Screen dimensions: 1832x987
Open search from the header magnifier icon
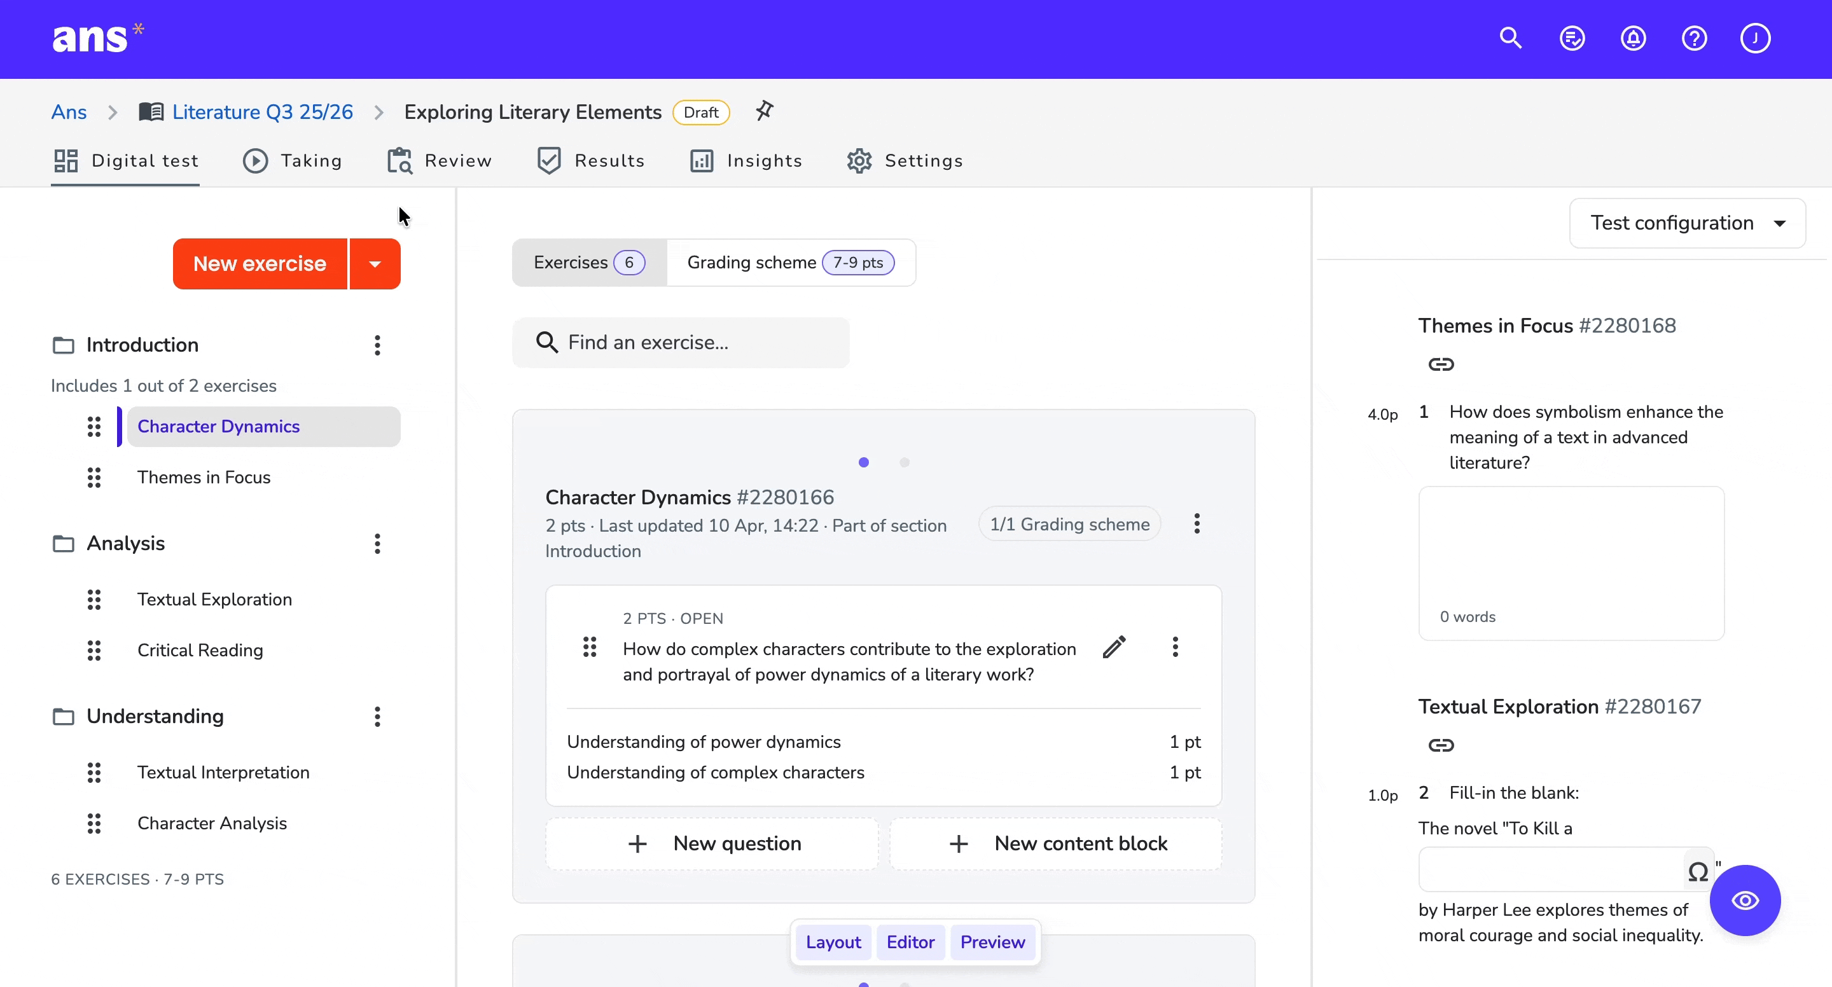[x=1511, y=38]
